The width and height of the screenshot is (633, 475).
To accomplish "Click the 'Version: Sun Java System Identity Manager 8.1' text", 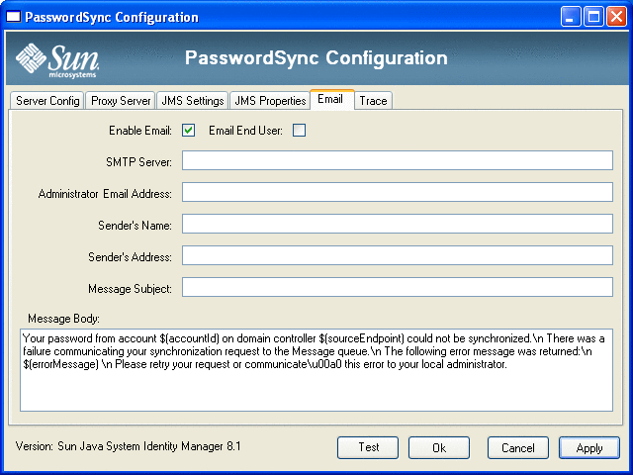I will (x=128, y=446).
